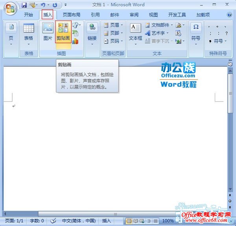Image resolution: width=236 pixels, height=226 pixels.
Task: Insert a picture with the 图片 button
Action: (48, 32)
